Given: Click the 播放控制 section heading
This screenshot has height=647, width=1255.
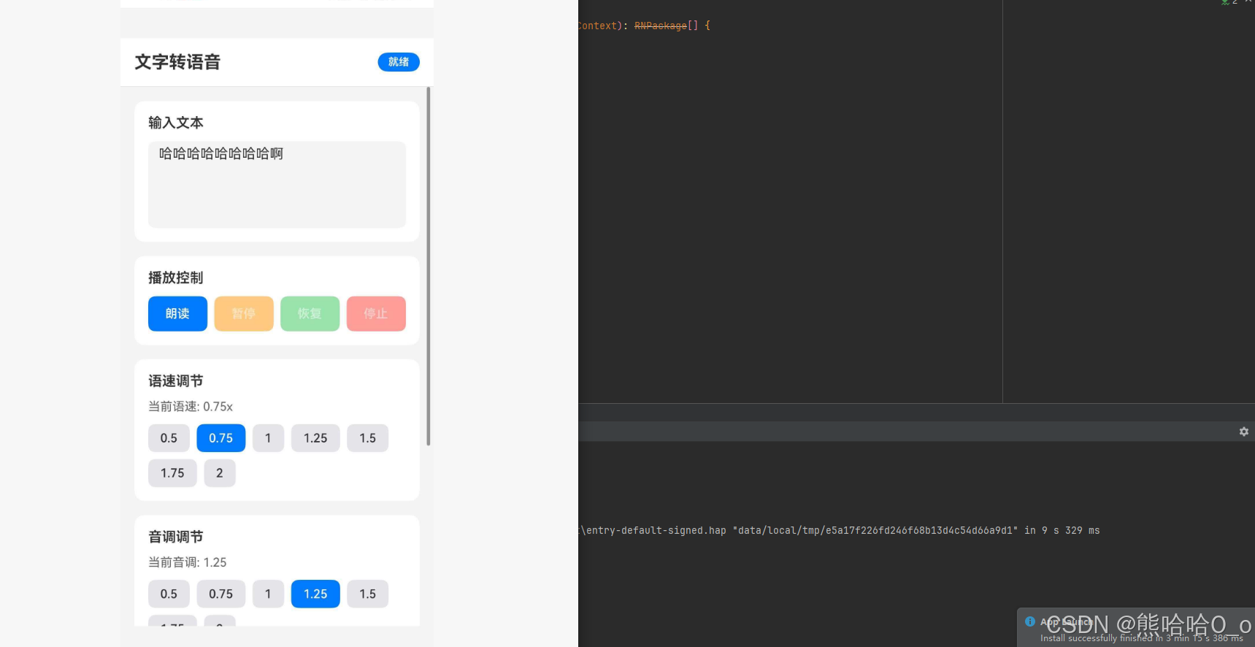Looking at the screenshot, I should pyautogui.click(x=176, y=277).
